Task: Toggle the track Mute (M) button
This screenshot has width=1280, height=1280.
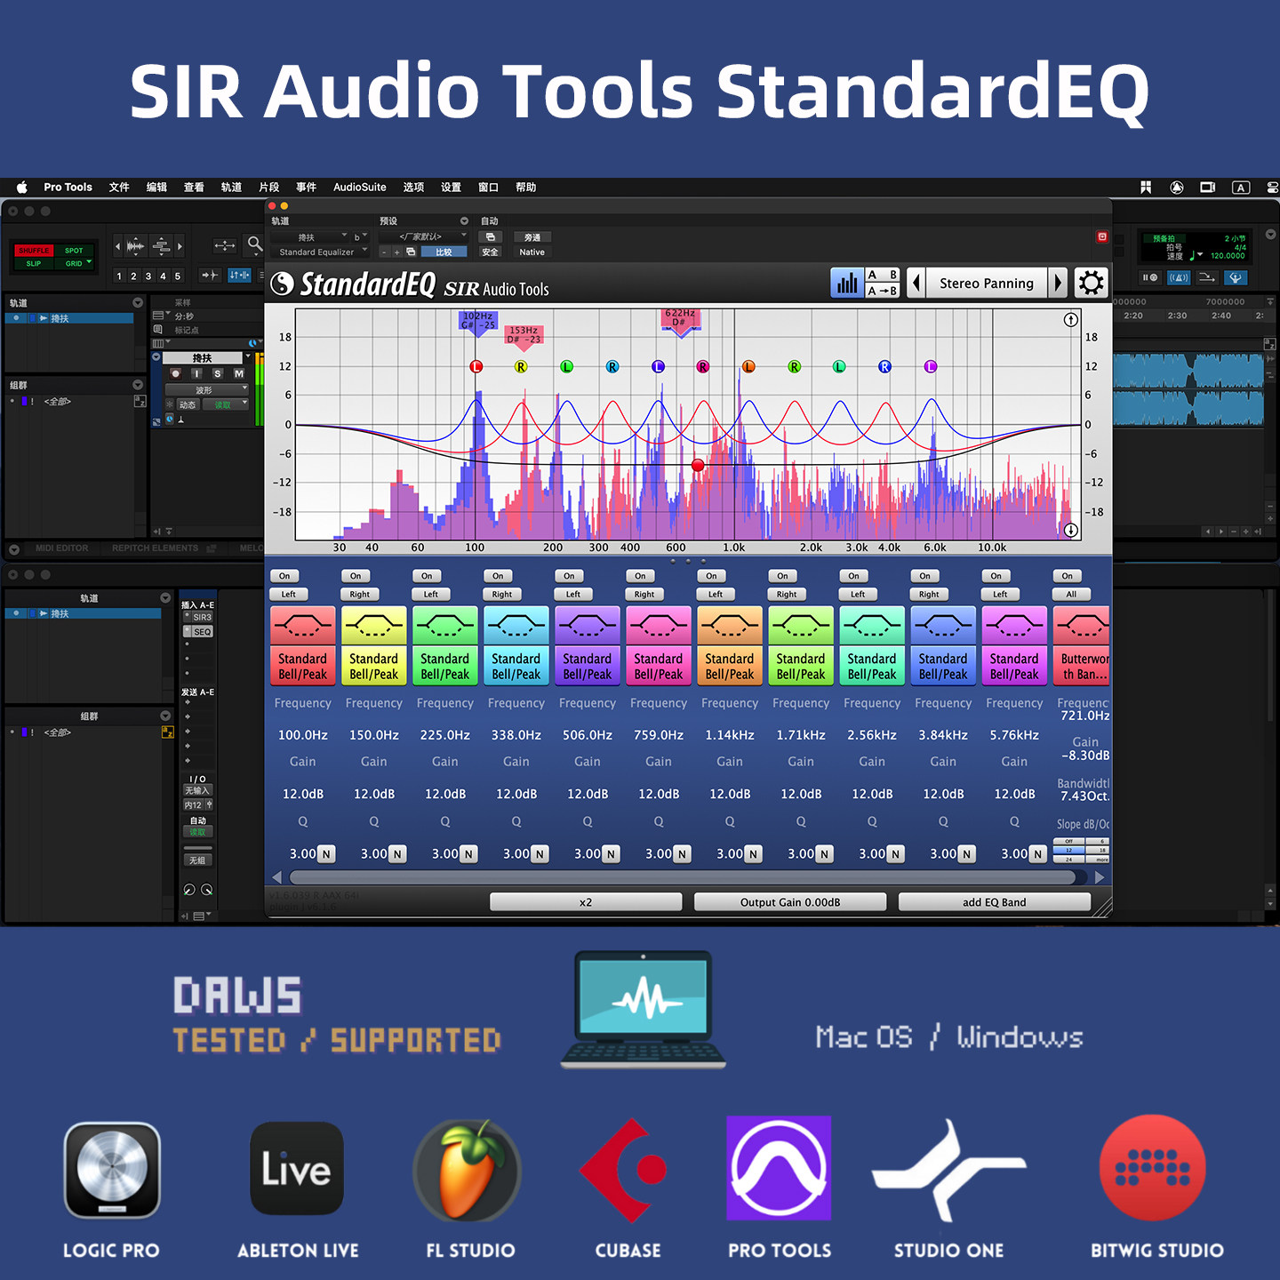Action: [x=238, y=374]
